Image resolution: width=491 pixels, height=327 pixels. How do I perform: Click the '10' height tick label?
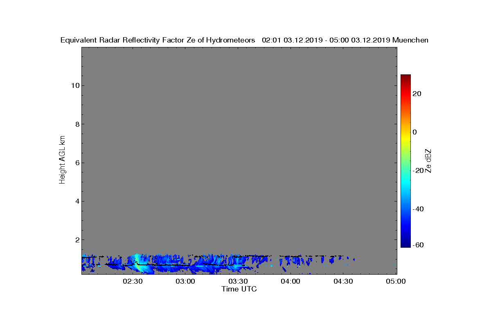point(74,86)
